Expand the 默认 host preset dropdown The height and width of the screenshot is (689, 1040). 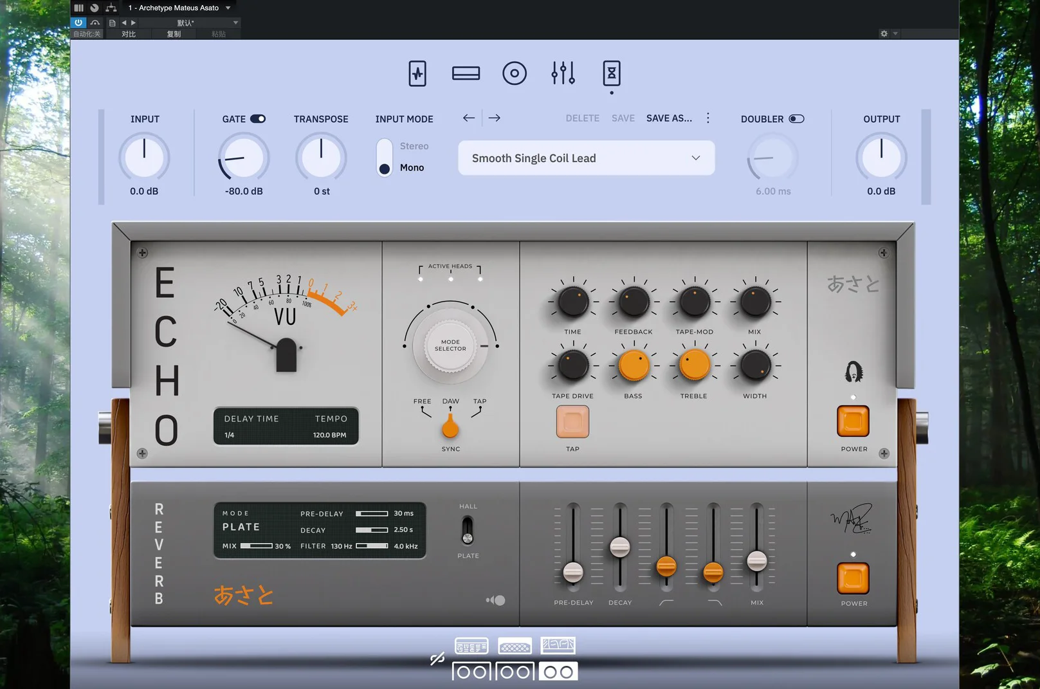point(235,23)
